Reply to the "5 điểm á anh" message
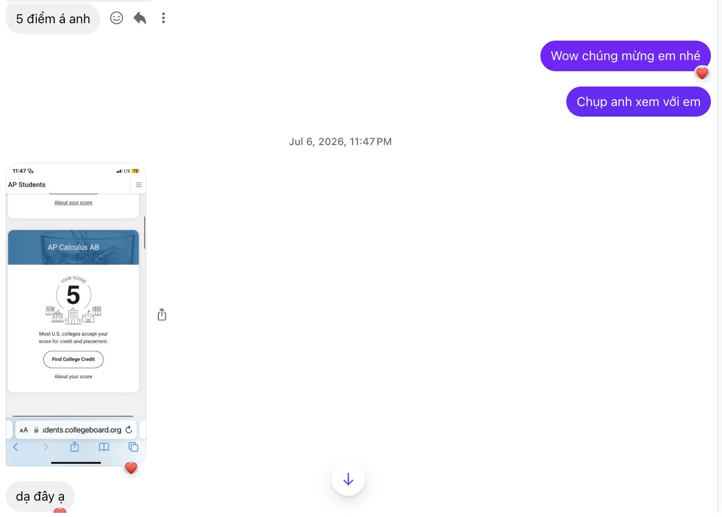 [x=140, y=18]
